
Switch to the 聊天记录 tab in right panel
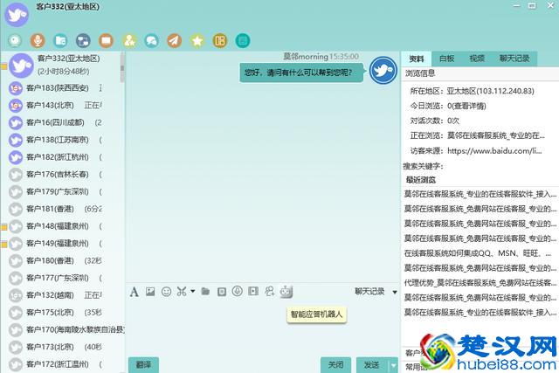click(x=514, y=59)
